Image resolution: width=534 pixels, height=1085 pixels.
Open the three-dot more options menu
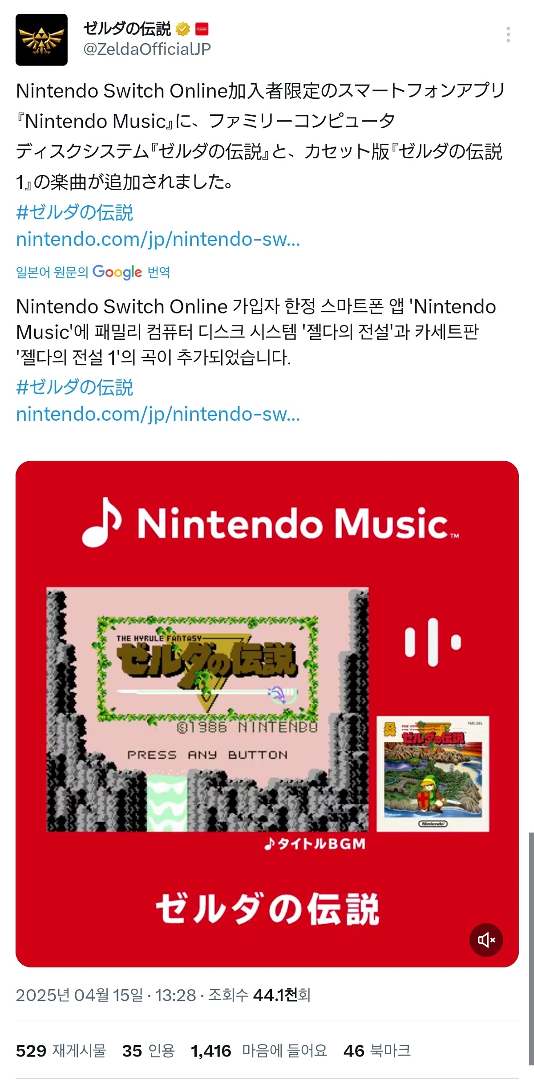508,35
